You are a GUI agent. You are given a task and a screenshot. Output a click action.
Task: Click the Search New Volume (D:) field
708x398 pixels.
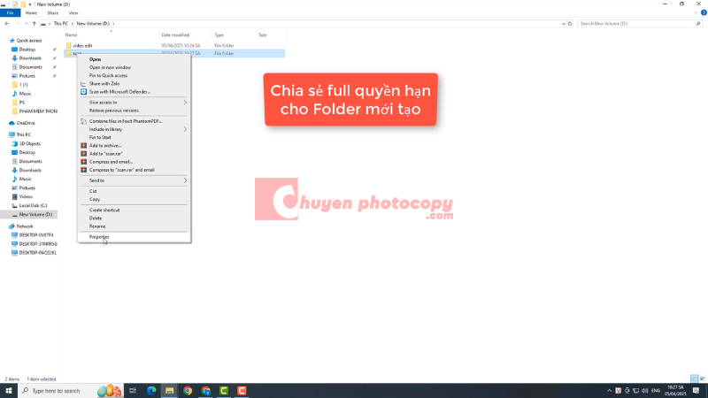point(639,24)
